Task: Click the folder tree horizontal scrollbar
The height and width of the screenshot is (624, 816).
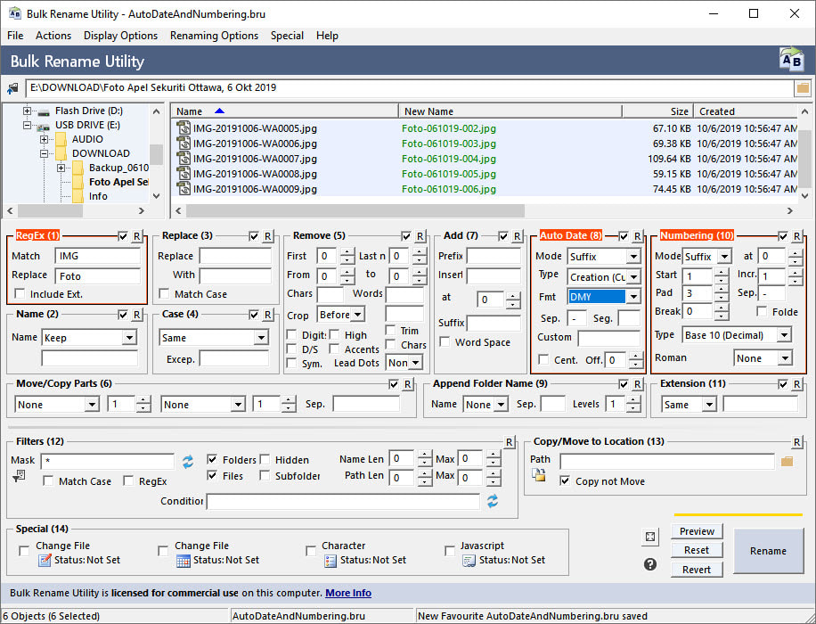Action: (51, 210)
